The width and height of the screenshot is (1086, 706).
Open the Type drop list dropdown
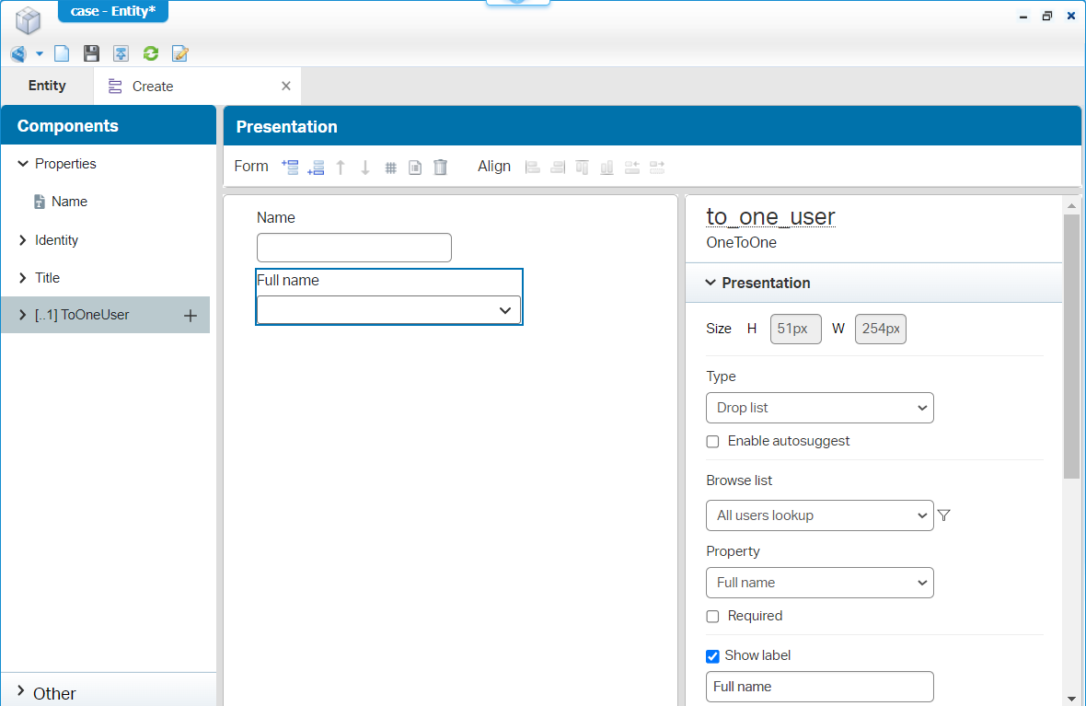pos(819,408)
